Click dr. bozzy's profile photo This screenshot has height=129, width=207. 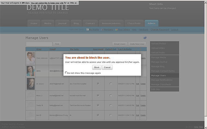tap(31, 84)
